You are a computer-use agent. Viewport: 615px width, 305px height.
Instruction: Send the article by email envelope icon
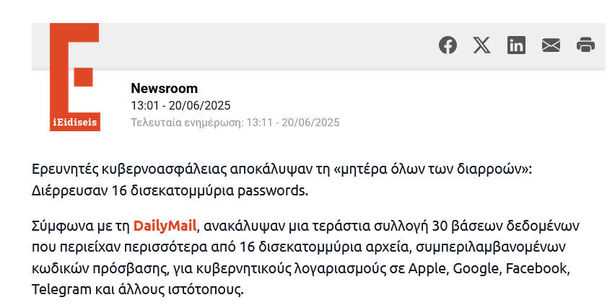551,45
